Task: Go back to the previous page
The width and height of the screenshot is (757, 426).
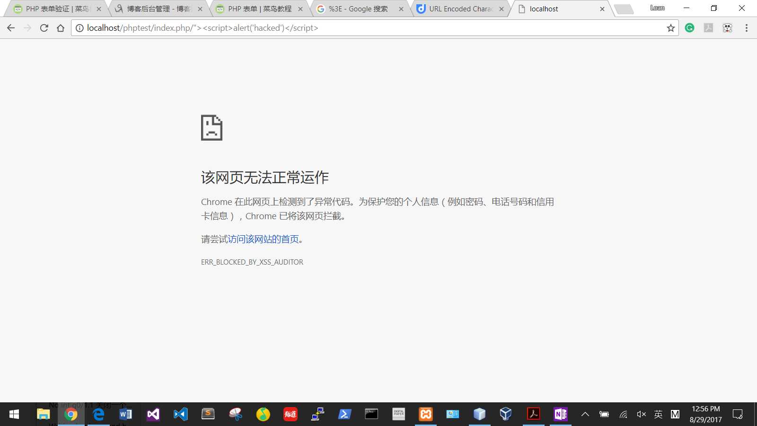Action: 11,28
